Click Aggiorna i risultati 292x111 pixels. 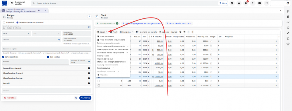[x=168, y=32]
